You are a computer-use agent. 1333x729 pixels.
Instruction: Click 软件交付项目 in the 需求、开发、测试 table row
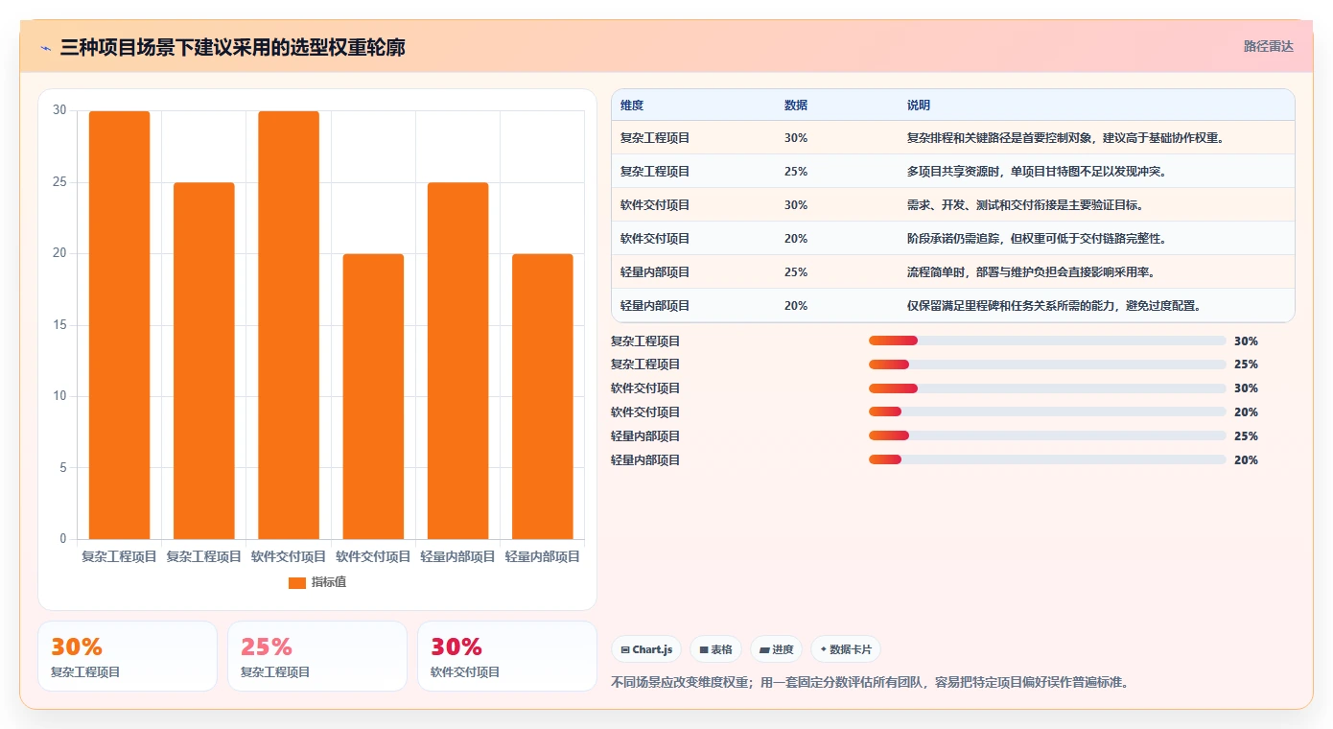[655, 205]
